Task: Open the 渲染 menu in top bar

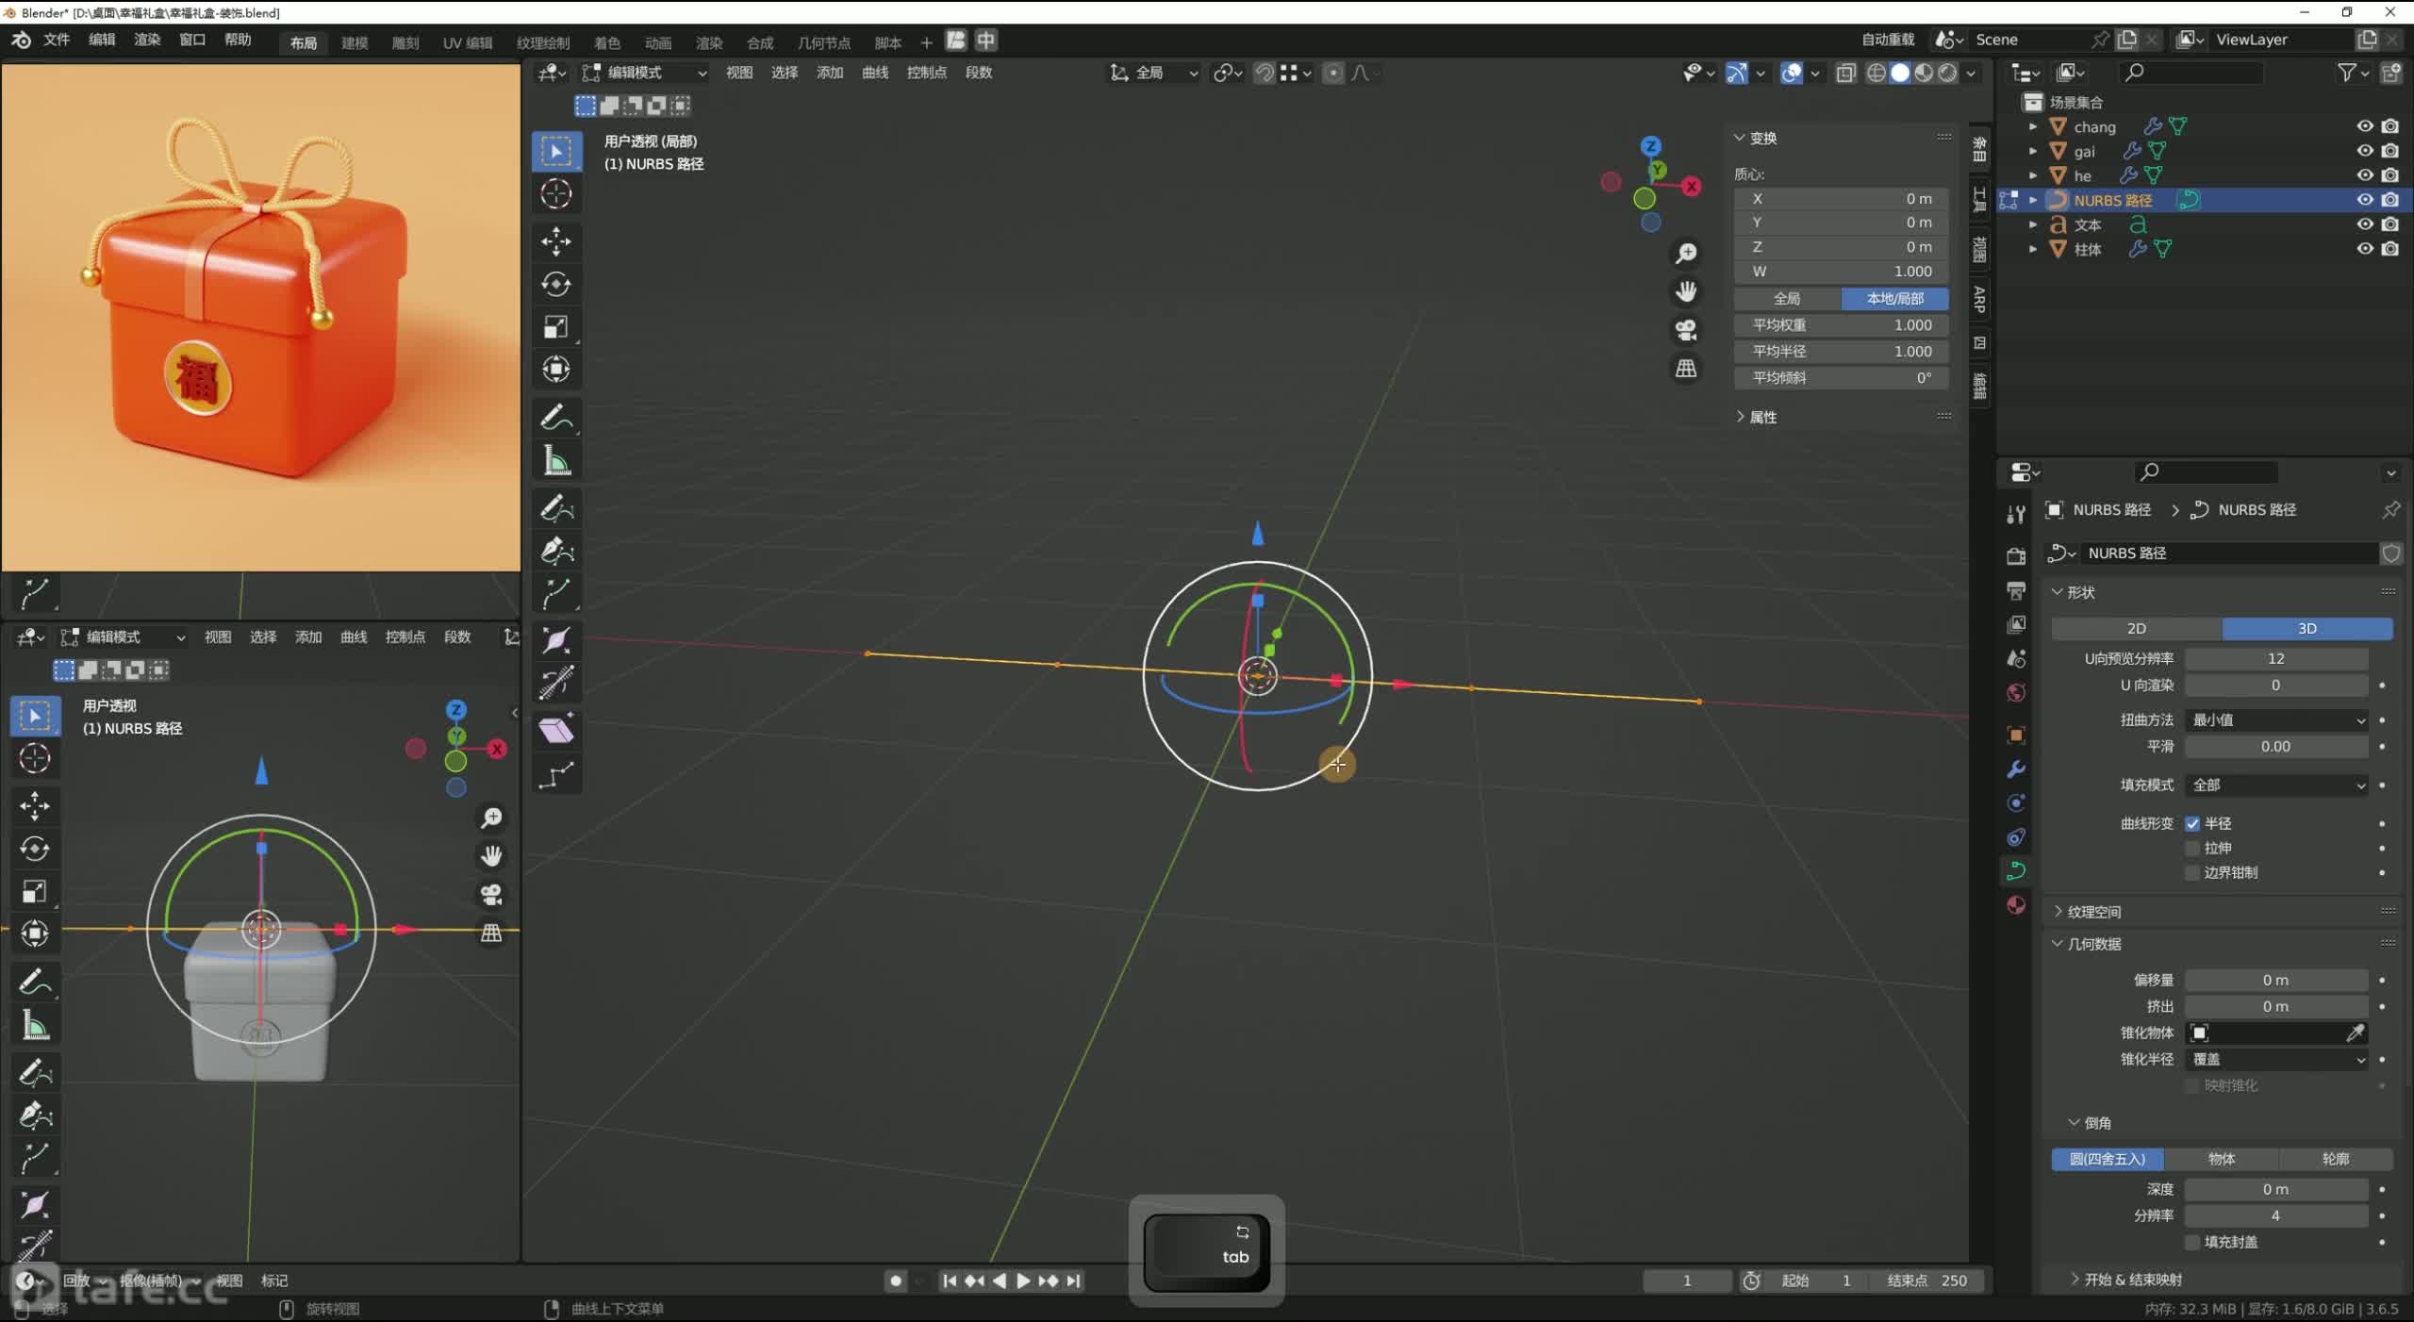Action: pos(147,40)
